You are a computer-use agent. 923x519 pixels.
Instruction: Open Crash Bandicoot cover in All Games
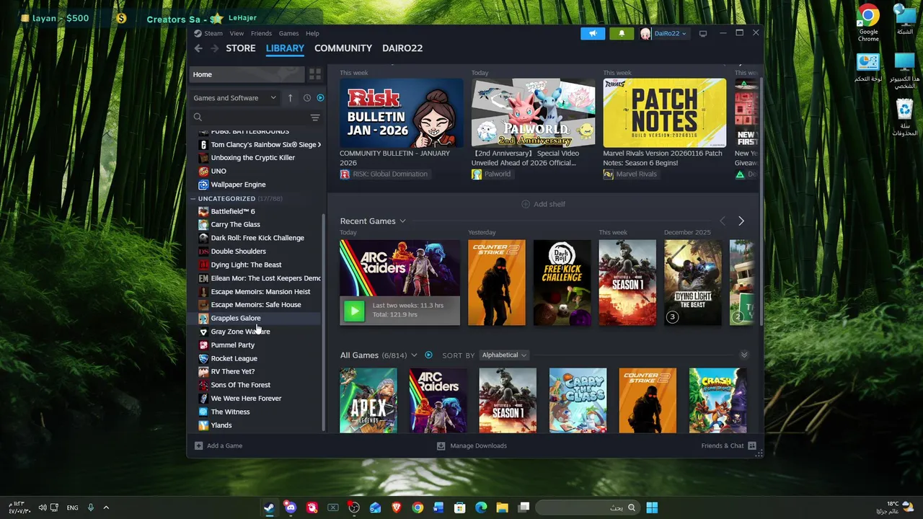coord(717,401)
